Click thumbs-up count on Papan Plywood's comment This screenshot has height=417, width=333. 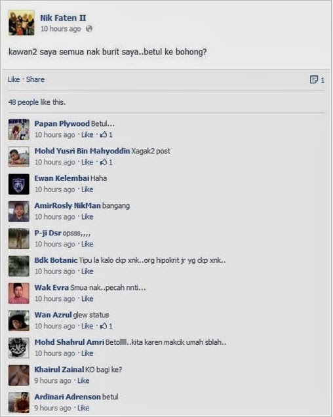coord(106,135)
